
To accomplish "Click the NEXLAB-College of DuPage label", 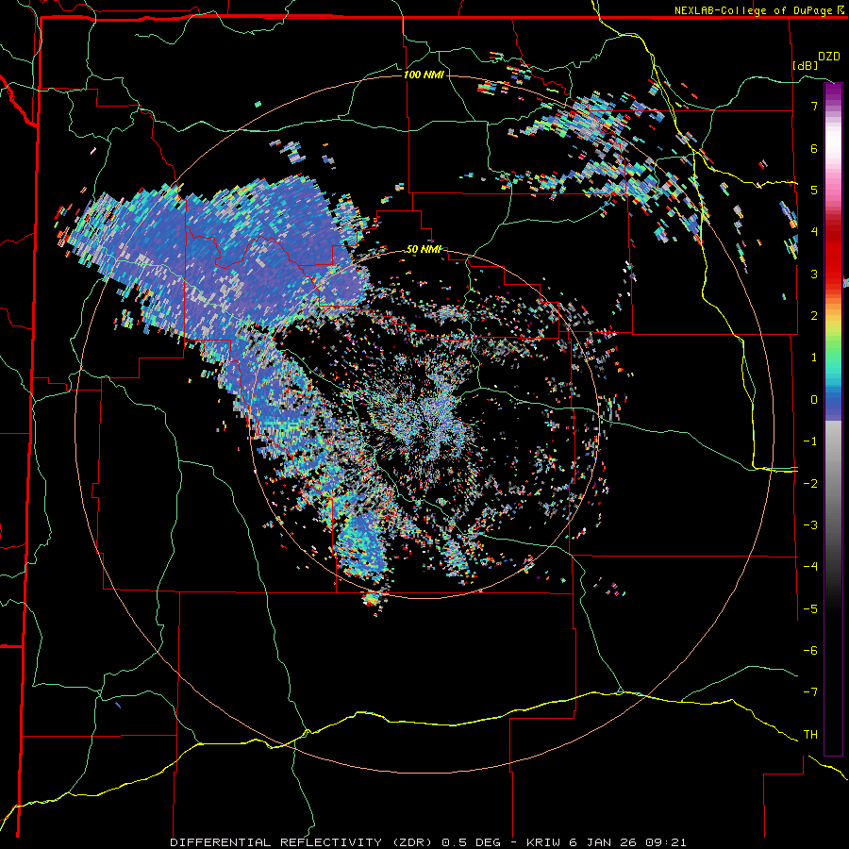I will point(753,10).
